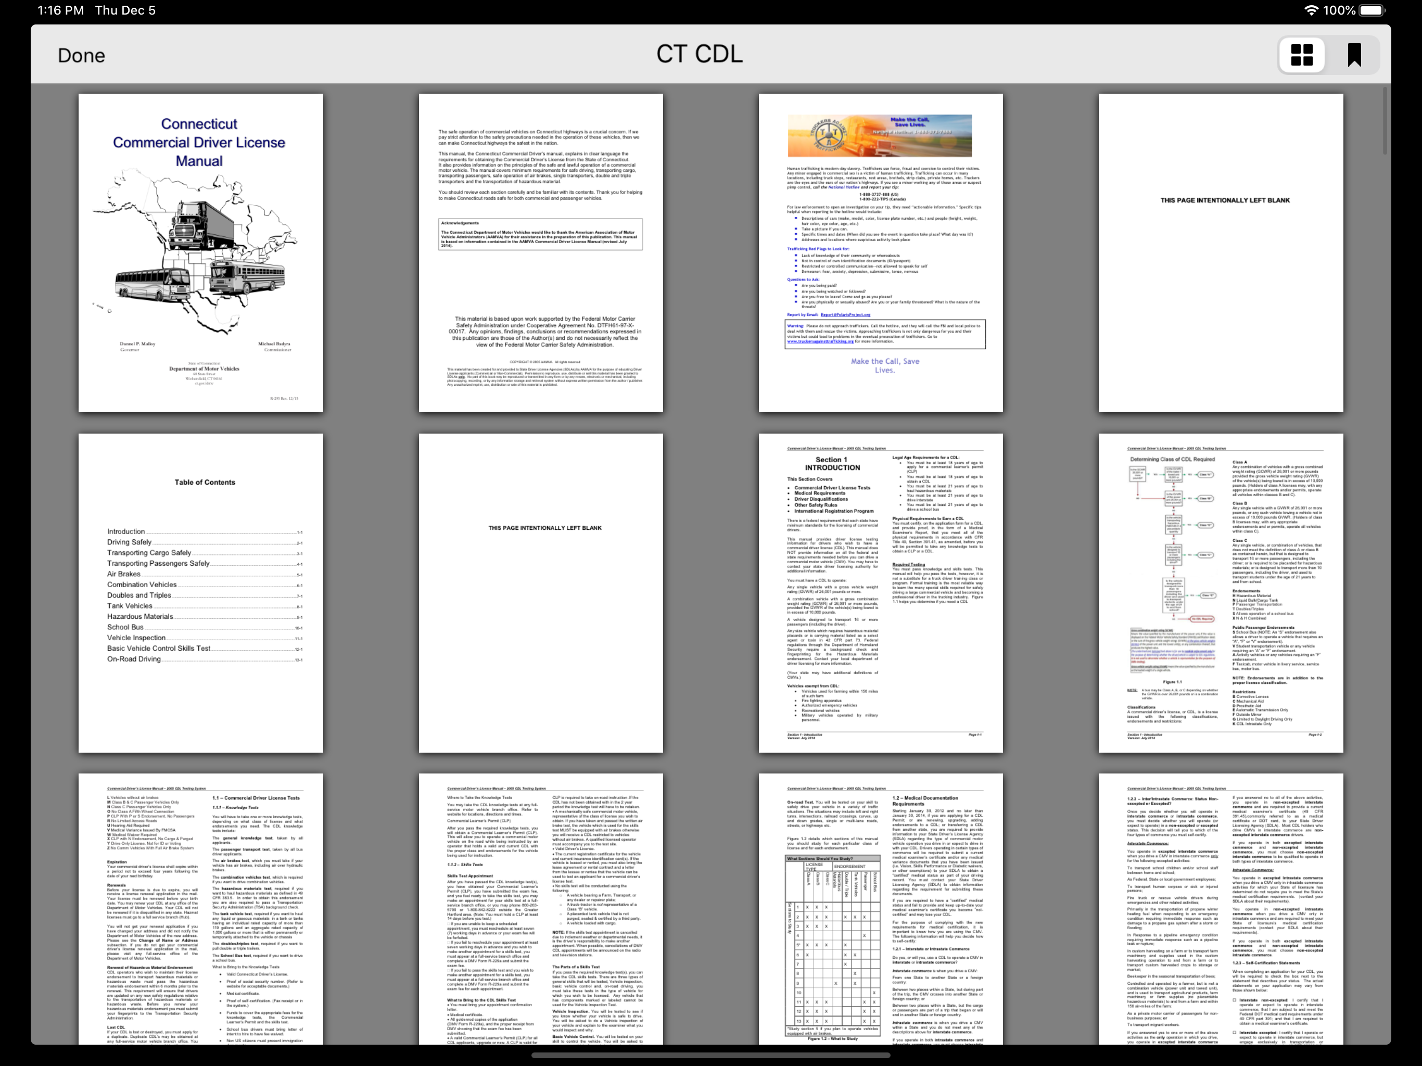
Task: Open the first intentionally blank page thumbnail
Action: 1221,252
